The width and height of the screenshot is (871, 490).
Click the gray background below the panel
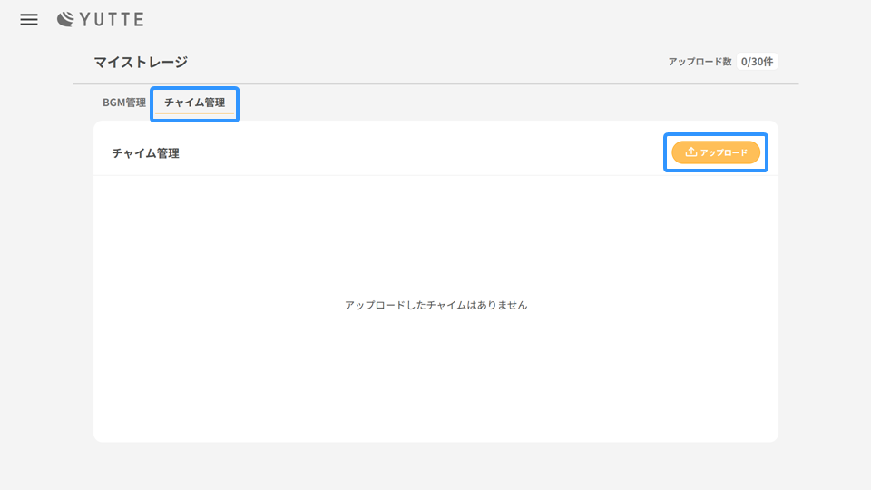coord(435,465)
